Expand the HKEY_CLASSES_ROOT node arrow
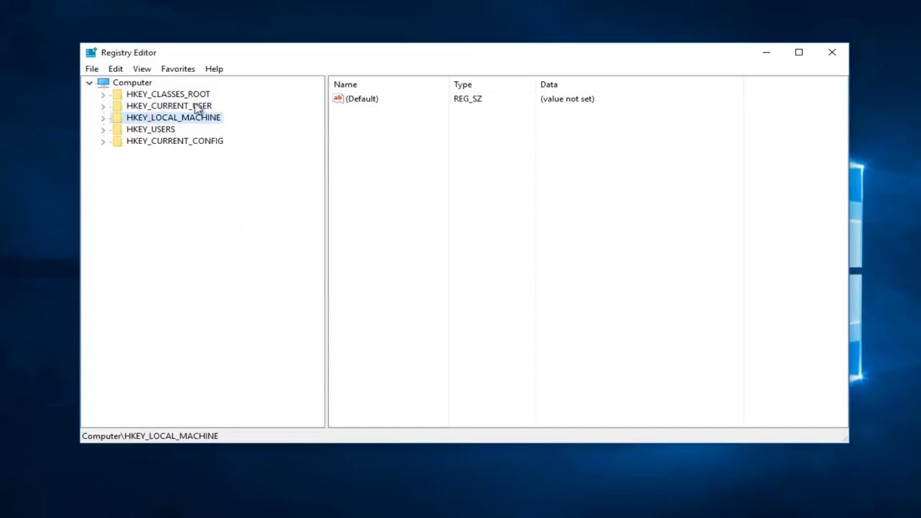The height and width of the screenshot is (518, 921). coord(103,94)
